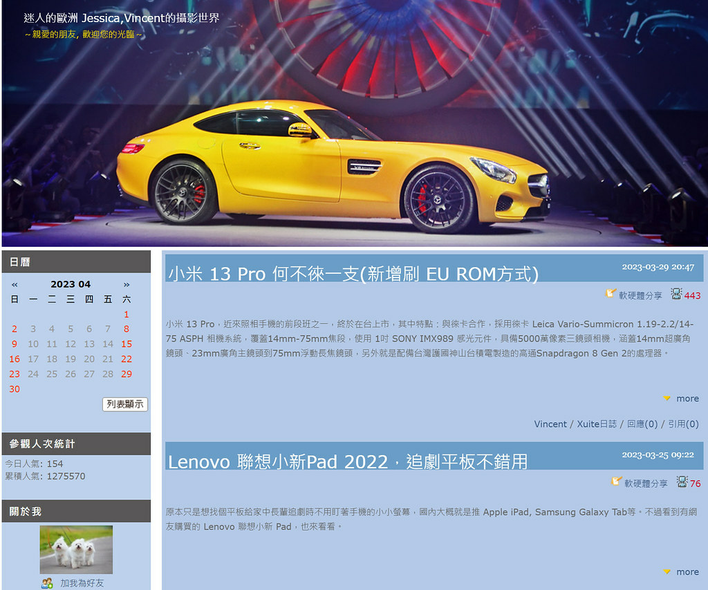Open 軟硬體分享 category of 小米 post
Image resolution: width=708 pixels, height=590 pixels.
(640, 295)
